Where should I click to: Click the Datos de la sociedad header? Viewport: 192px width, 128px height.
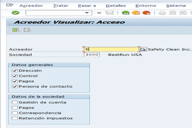(x=49, y=97)
